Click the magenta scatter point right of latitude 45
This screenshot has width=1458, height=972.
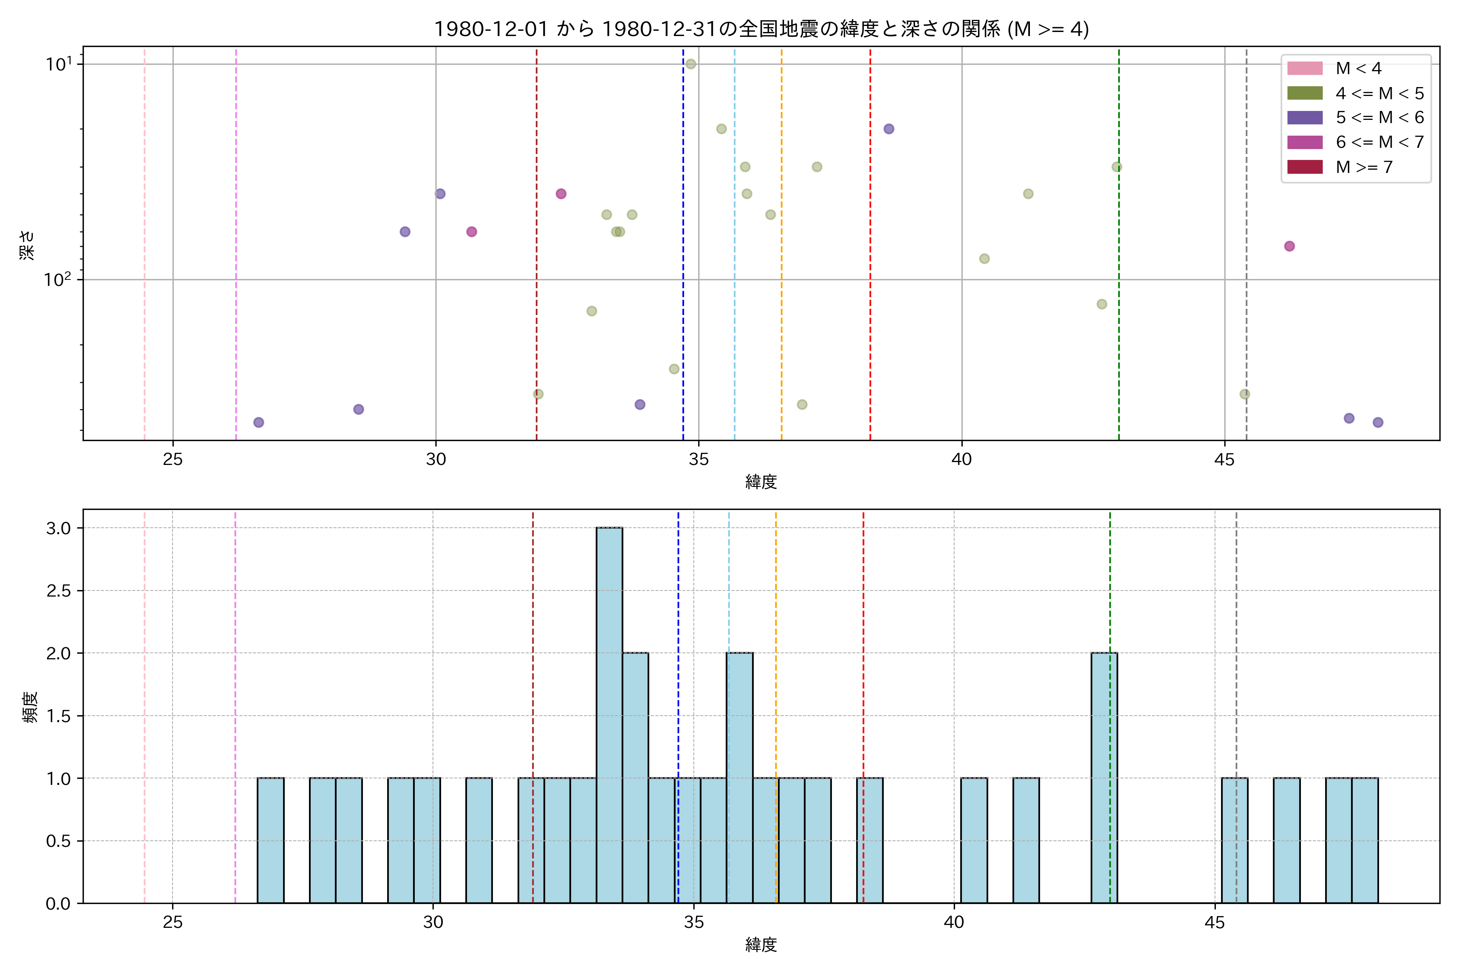pyautogui.click(x=1290, y=246)
